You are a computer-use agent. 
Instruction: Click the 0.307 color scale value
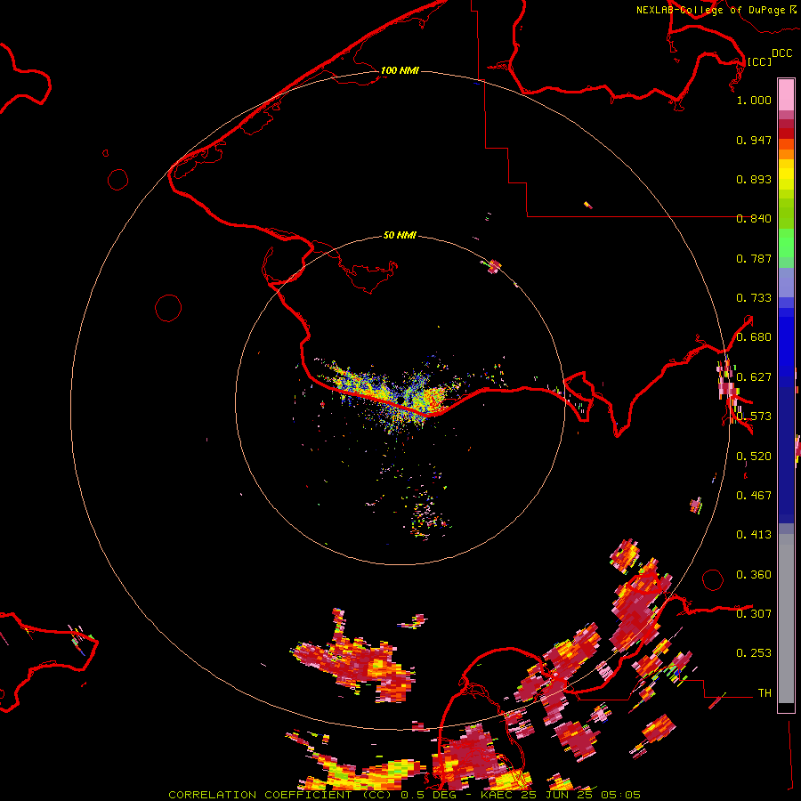(x=754, y=613)
